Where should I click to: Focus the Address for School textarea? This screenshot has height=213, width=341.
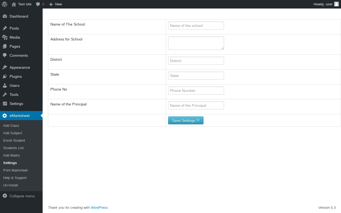[x=196, y=43]
